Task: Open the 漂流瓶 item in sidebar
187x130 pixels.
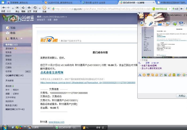Action: coord(9,86)
